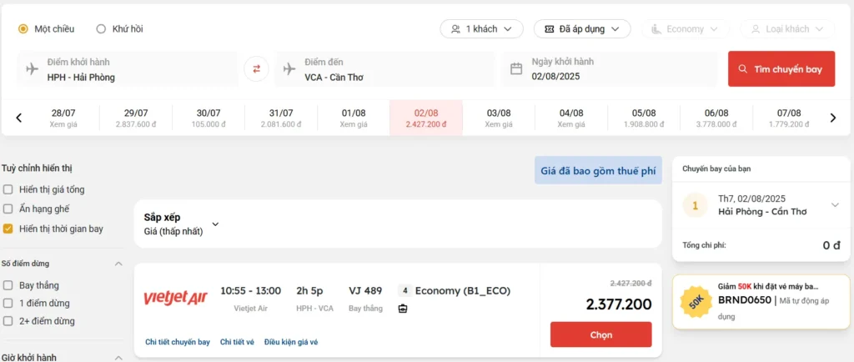Click the calendar icon for departure date
Viewport: 854px width, 362px height.
(516, 69)
